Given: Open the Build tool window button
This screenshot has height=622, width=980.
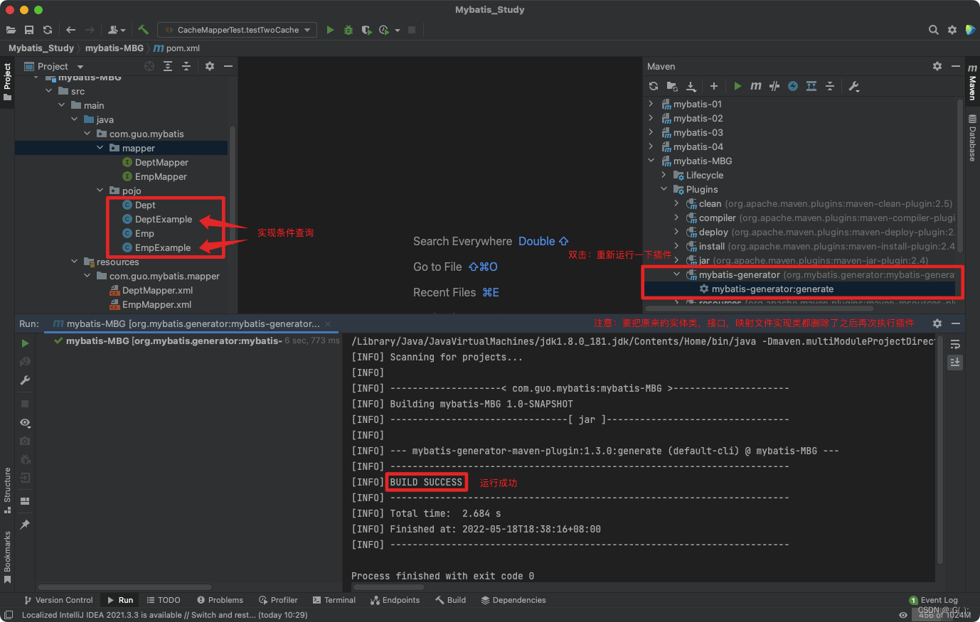Looking at the screenshot, I should [451, 600].
